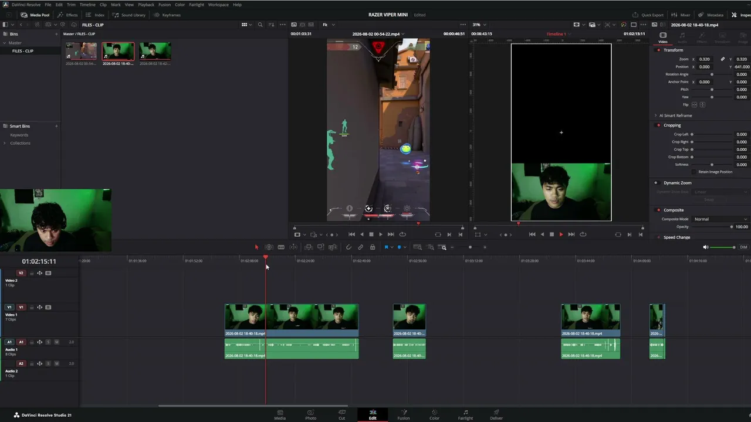Toggle loop playback in timeline viewer
The width and height of the screenshot is (751, 422).
tap(583, 234)
